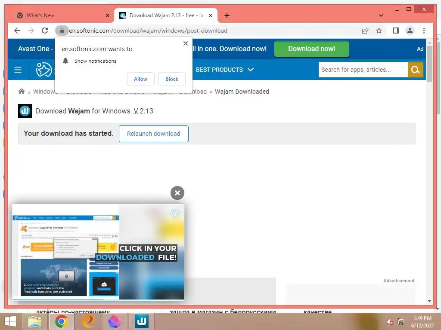Click the page vertical scrollbar thumb
The width and height of the screenshot is (441, 330).
[429, 64]
